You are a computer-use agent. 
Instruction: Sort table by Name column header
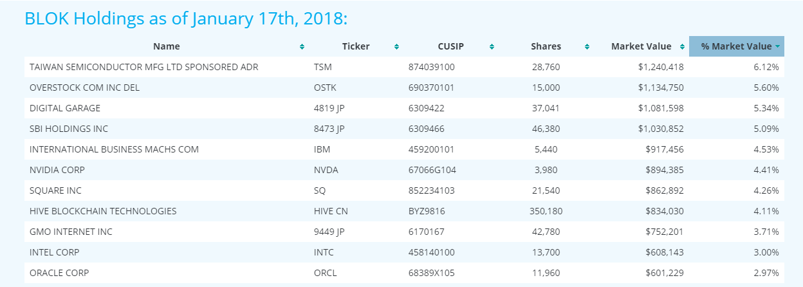167,46
